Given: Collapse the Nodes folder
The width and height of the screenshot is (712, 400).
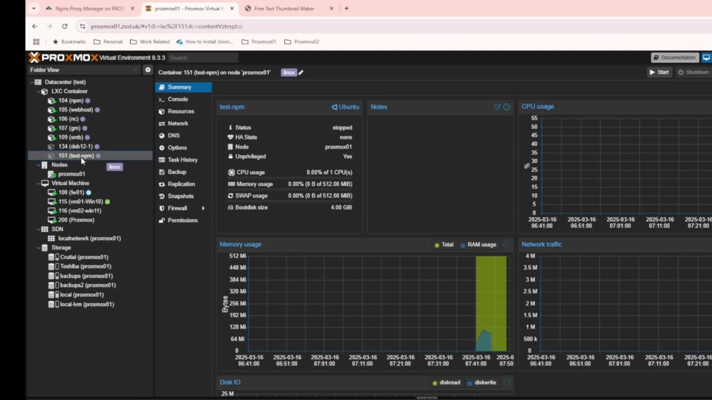Looking at the screenshot, I should 38,165.
